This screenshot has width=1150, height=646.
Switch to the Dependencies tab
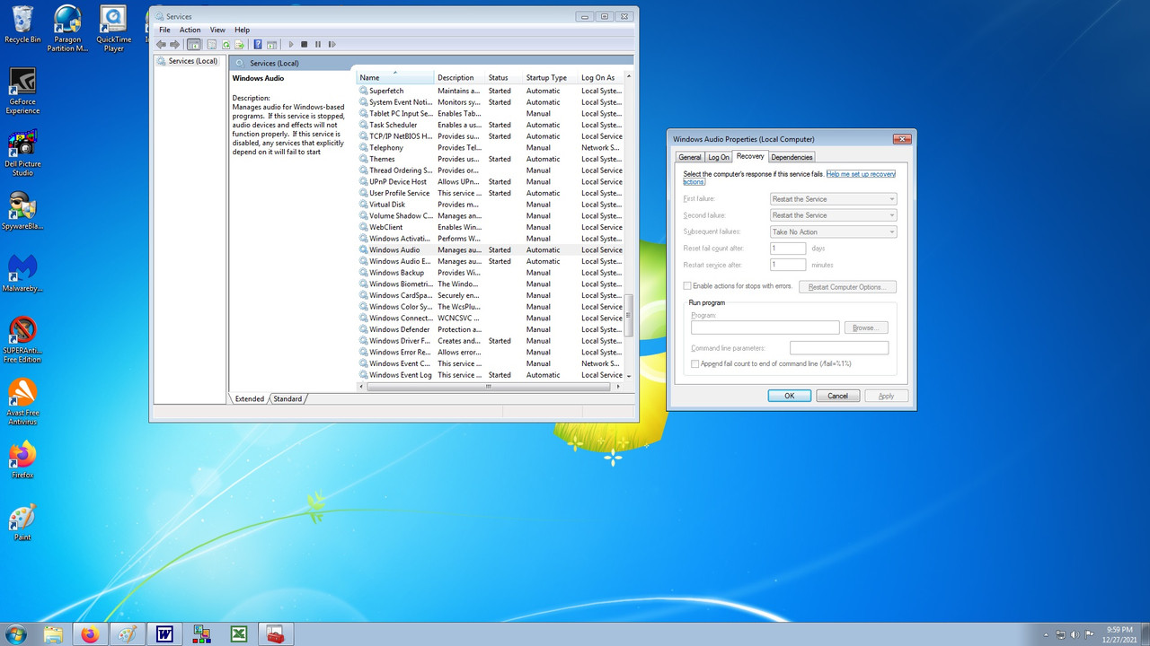pyautogui.click(x=792, y=157)
